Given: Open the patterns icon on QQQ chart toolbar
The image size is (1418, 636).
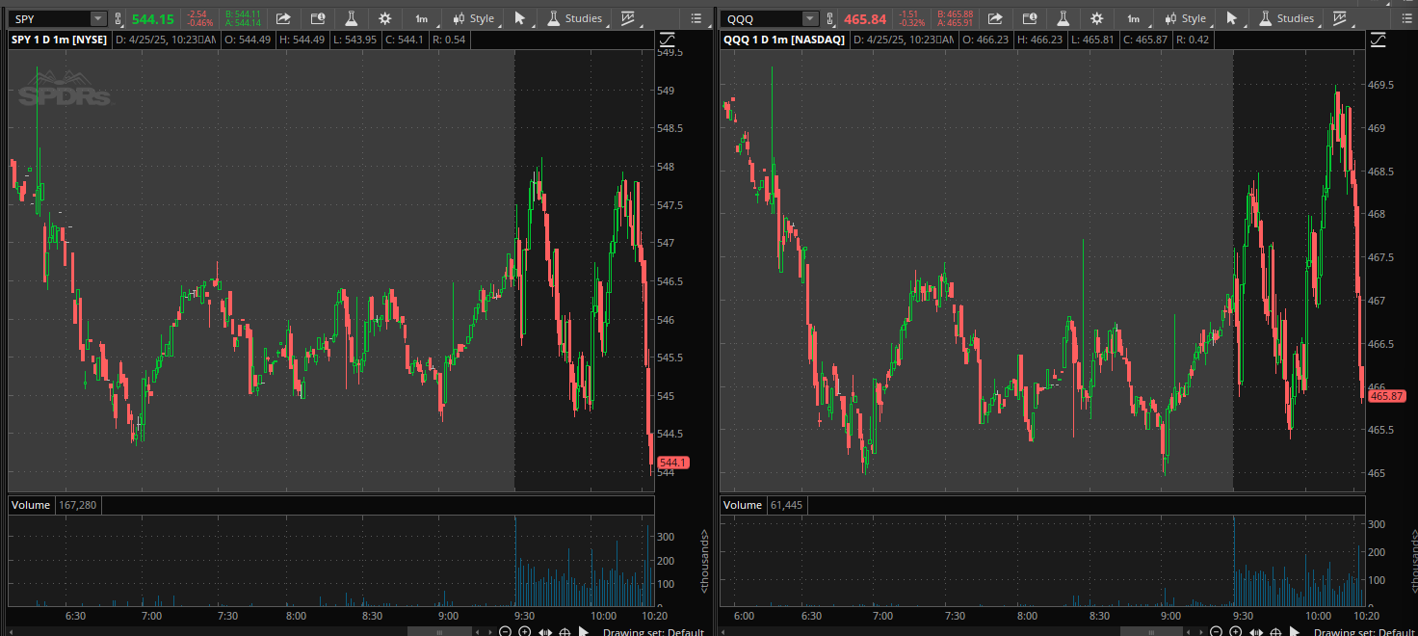Looking at the screenshot, I should point(1341,18).
